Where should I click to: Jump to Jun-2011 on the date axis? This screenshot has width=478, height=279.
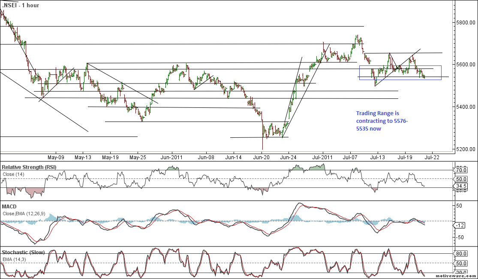(x=172, y=157)
